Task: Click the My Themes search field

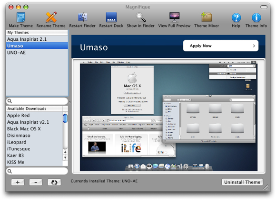Action: (x=37, y=101)
